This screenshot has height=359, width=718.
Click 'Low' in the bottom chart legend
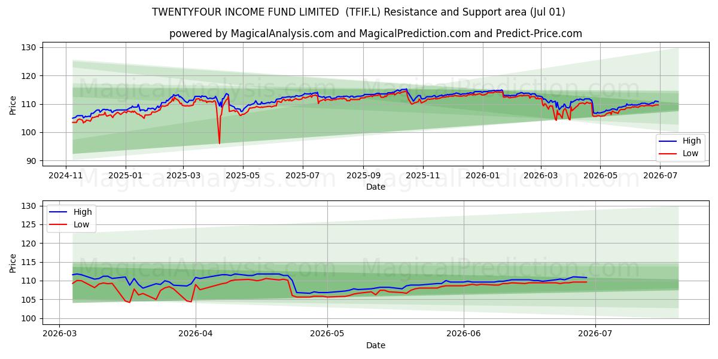tap(81, 224)
